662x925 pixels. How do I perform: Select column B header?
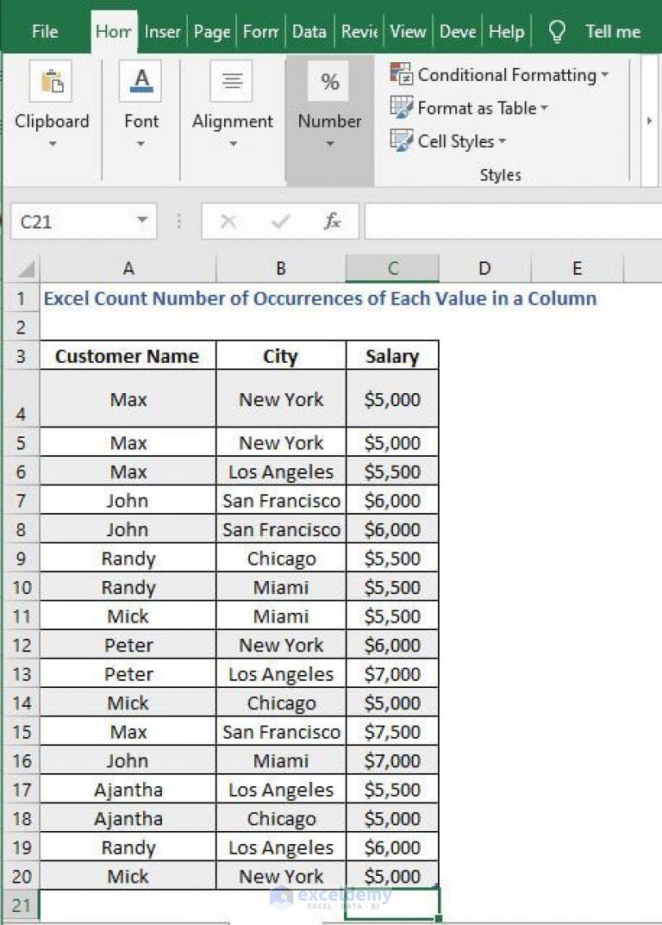click(281, 269)
